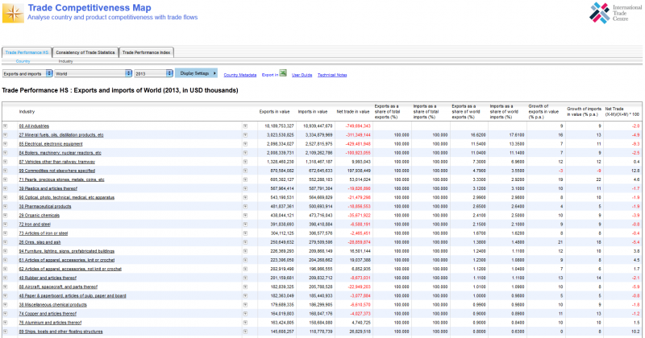
Task: Open the 2013 year dropdown
Action: point(152,73)
